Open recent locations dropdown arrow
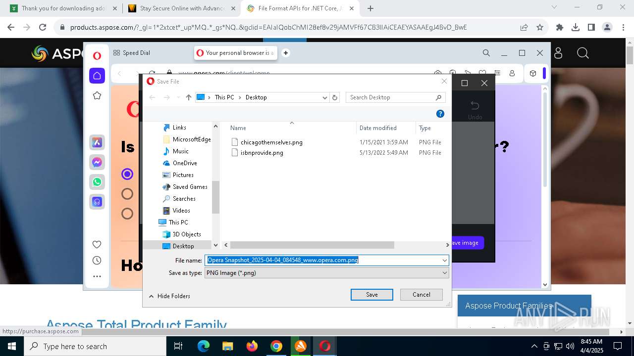Screen dimensions: 634x356 [x=177, y=97]
